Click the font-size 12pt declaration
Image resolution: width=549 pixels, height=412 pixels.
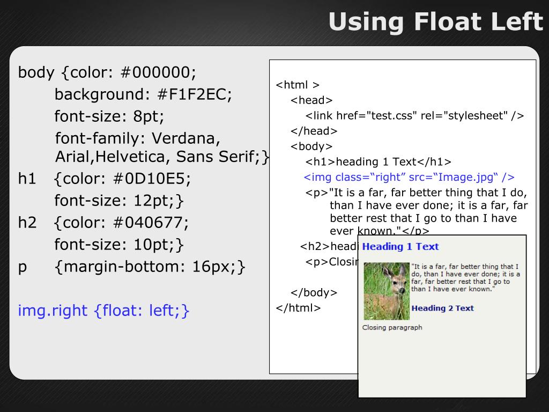[x=119, y=201]
